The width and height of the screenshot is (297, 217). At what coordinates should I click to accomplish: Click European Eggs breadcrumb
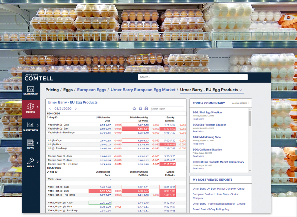91,90
